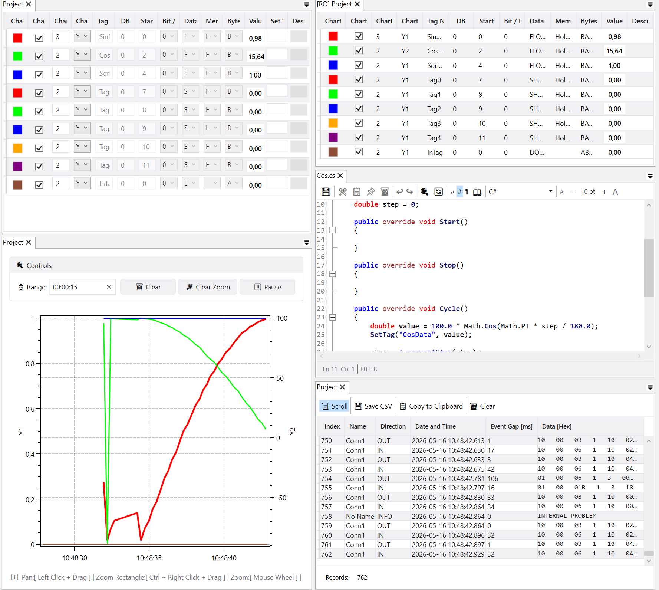The height and width of the screenshot is (590, 659).
Task: Redo the last edit in code editor
Action: point(410,191)
